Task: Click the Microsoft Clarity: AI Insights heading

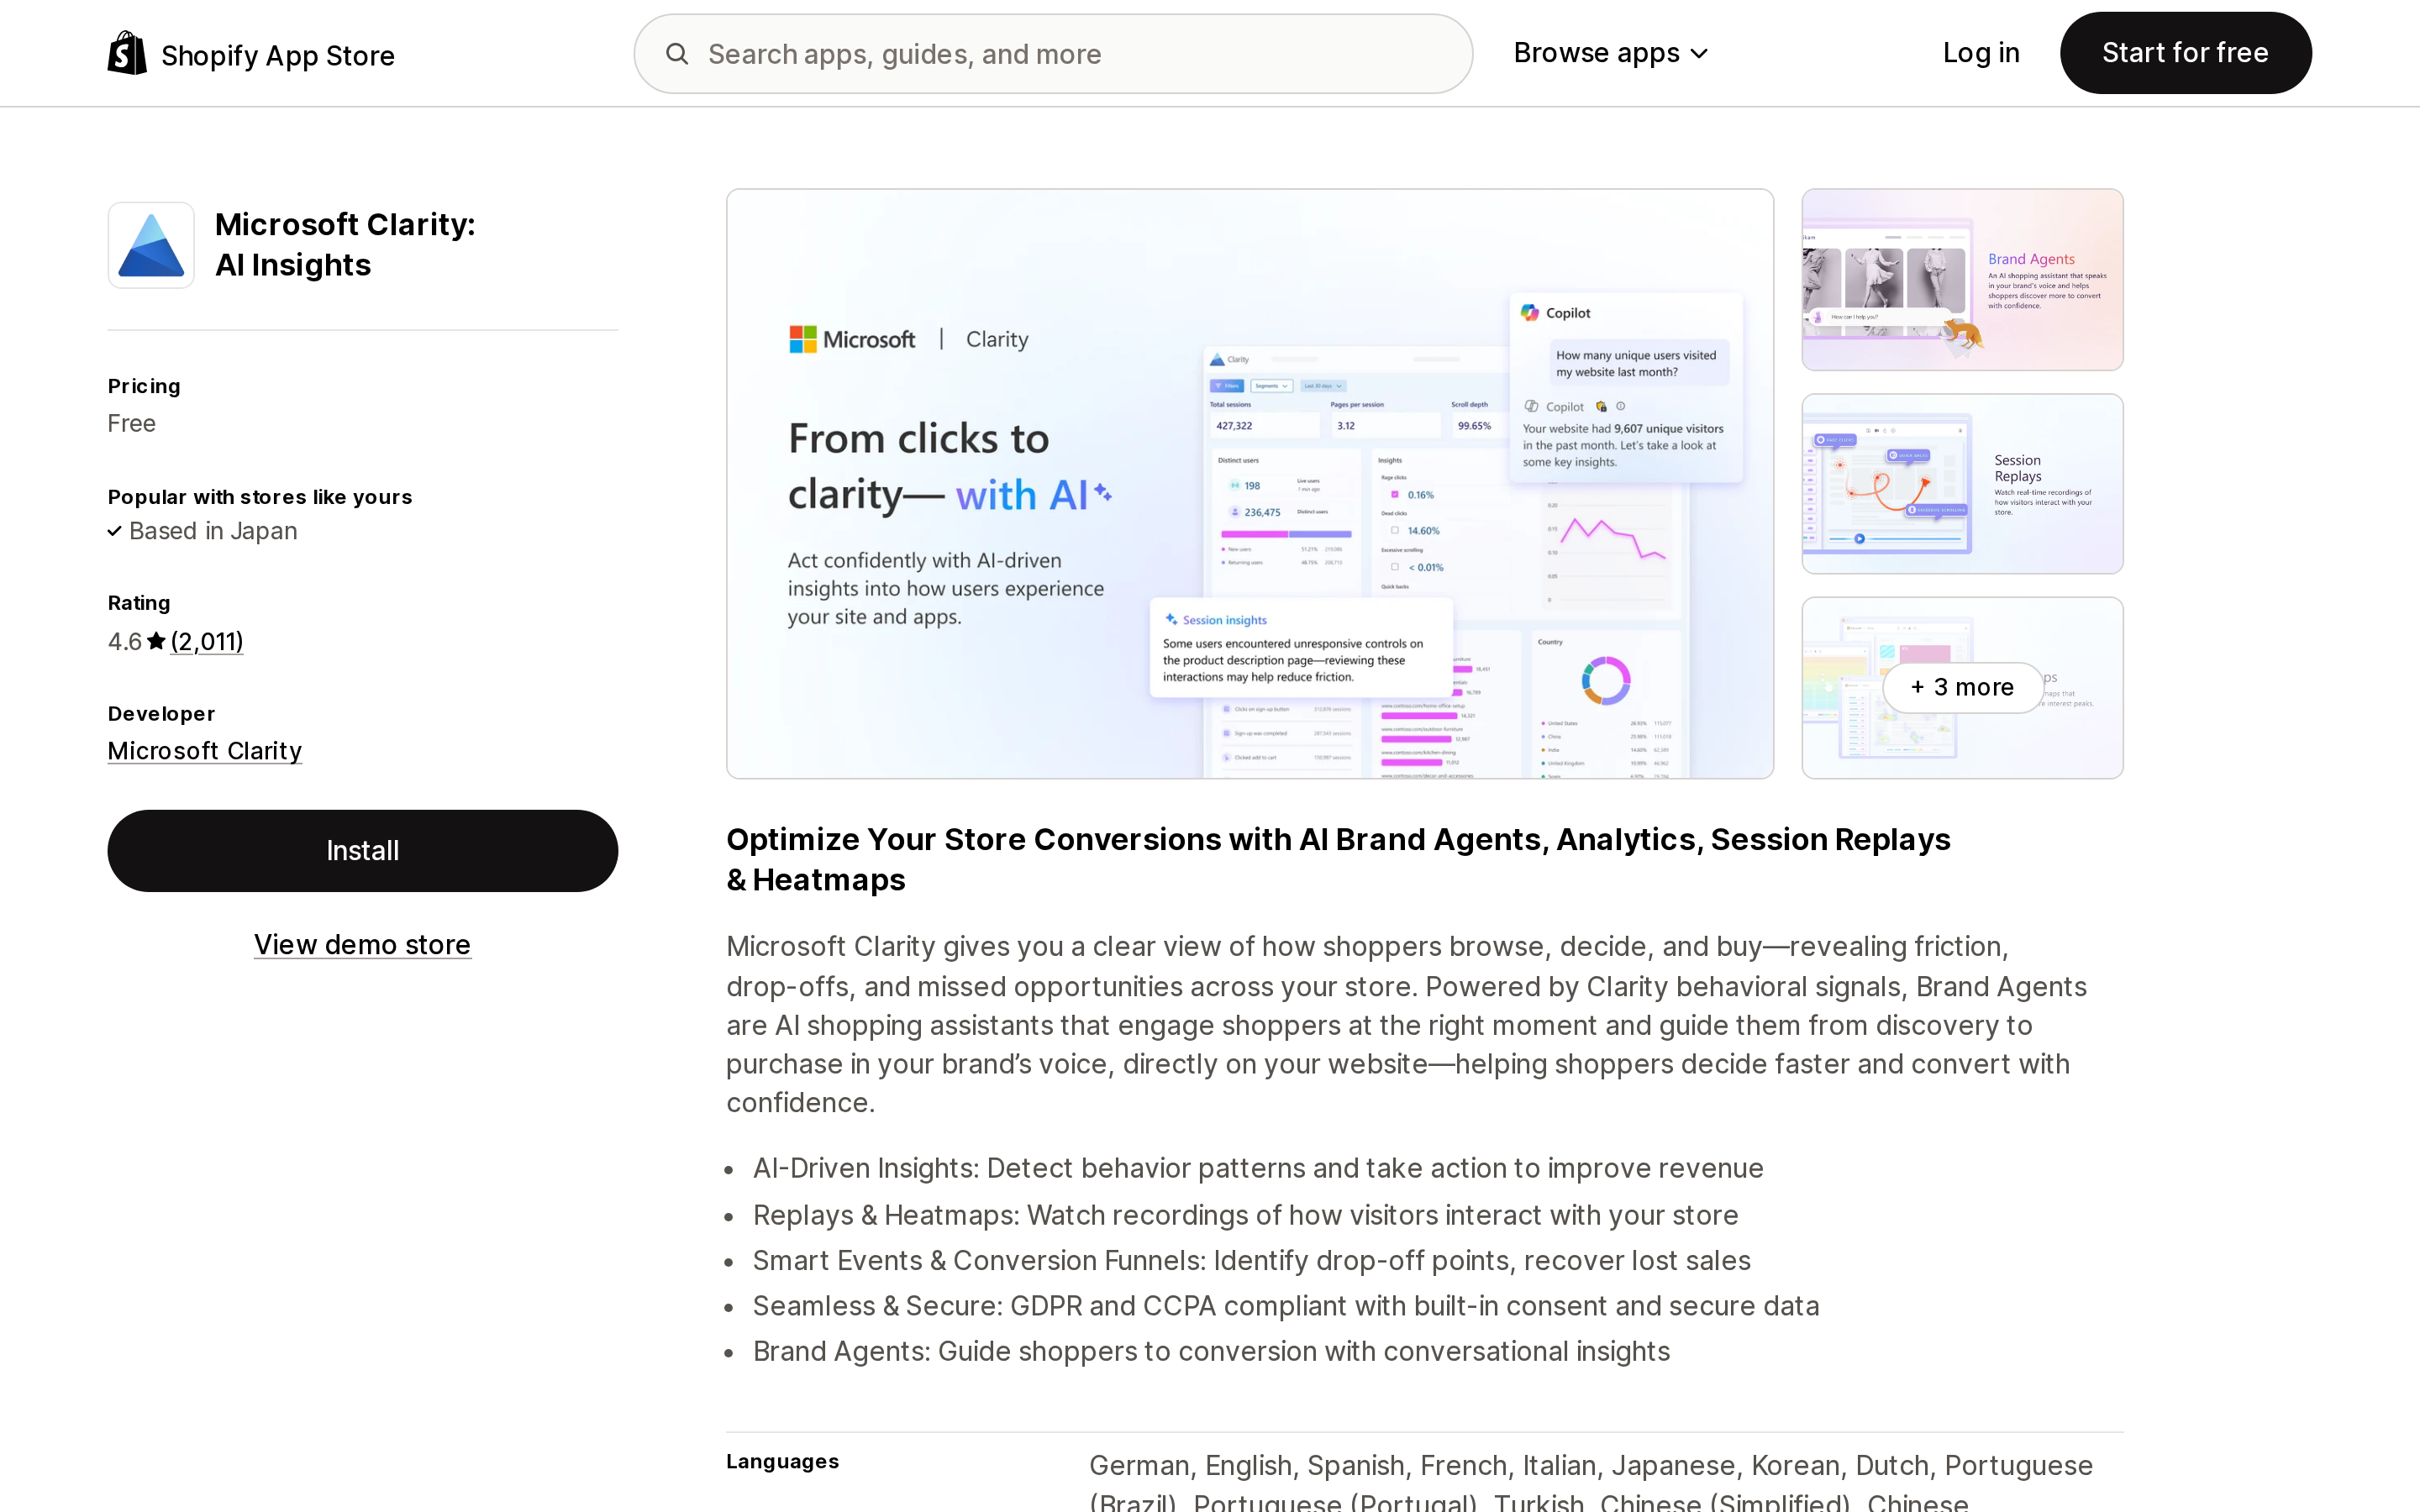Action: [x=345, y=245]
